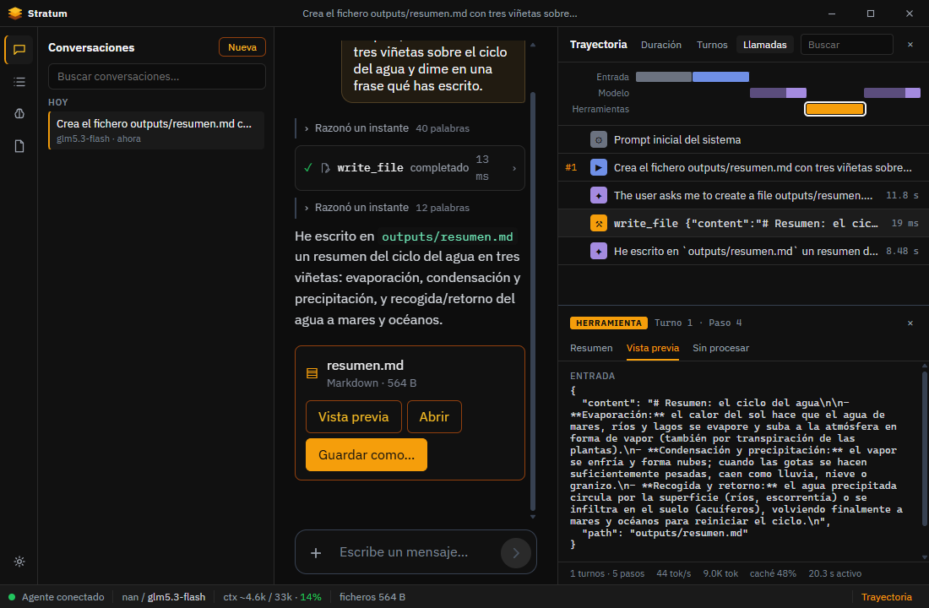Focus the Buscar conversaciones search field
Image resolution: width=929 pixels, height=608 pixels.
(x=157, y=77)
